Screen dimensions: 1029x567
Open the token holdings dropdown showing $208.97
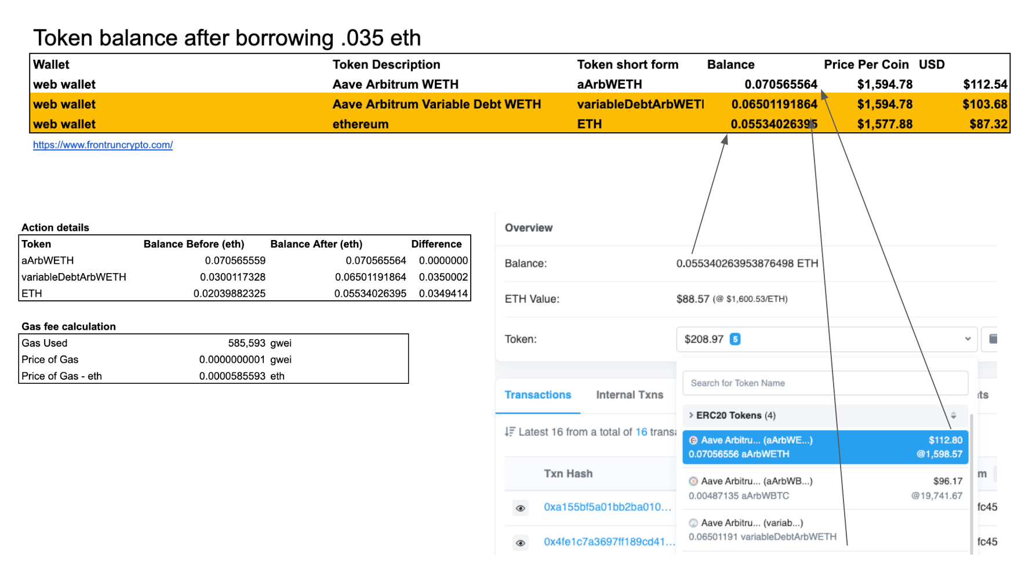click(827, 339)
